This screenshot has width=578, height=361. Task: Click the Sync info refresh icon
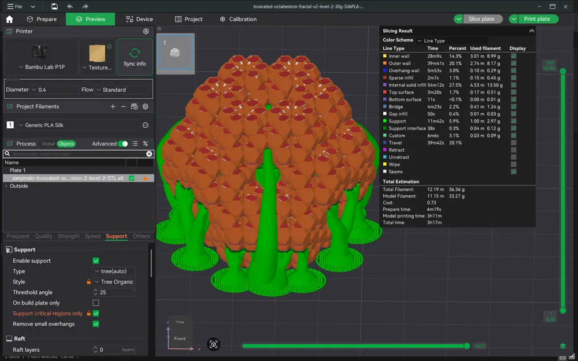click(135, 53)
